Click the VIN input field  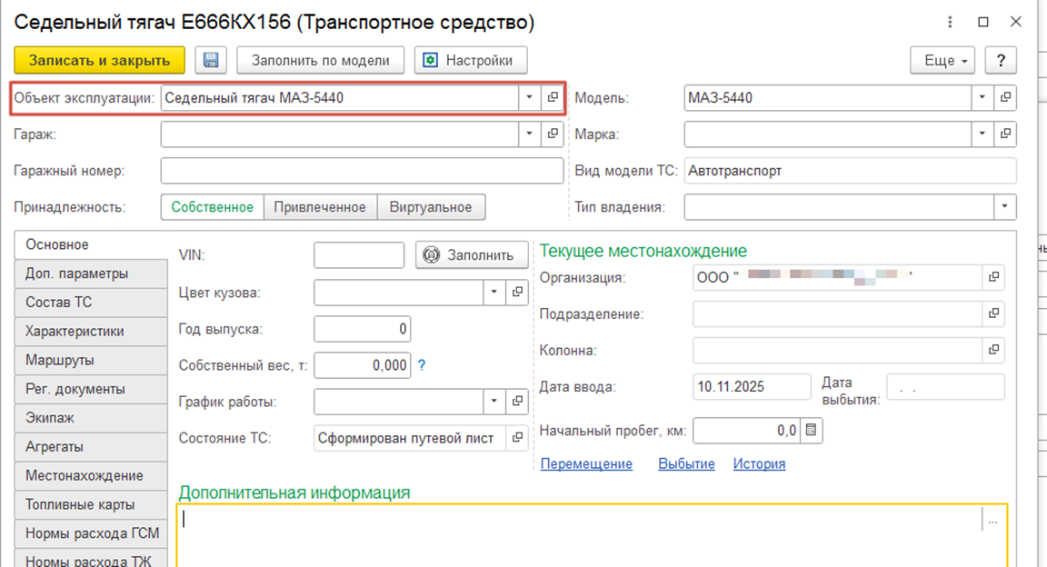[359, 255]
